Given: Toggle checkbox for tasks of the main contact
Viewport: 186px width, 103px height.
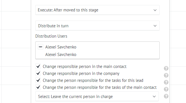Looking at the screenshot, I should click(x=38, y=87).
